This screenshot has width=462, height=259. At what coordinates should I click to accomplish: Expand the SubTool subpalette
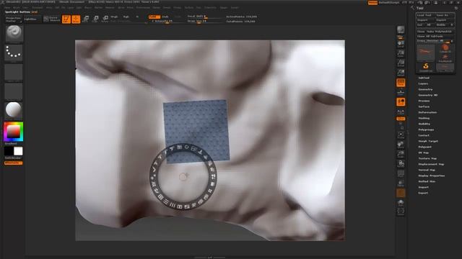pyautogui.click(x=424, y=78)
